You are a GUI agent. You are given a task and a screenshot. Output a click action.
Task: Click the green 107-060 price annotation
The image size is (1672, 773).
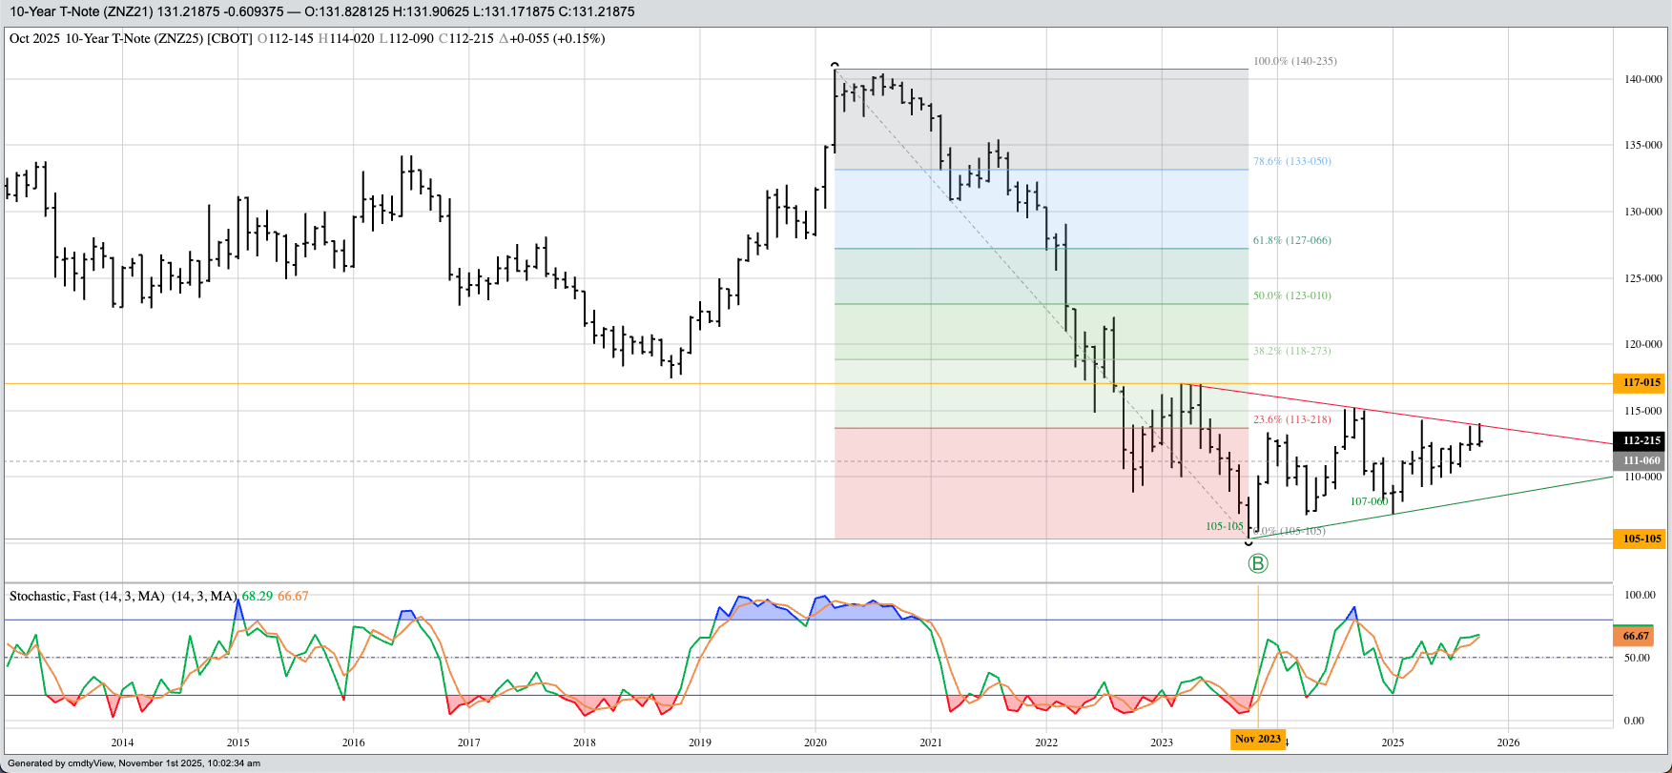(x=1369, y=501)
